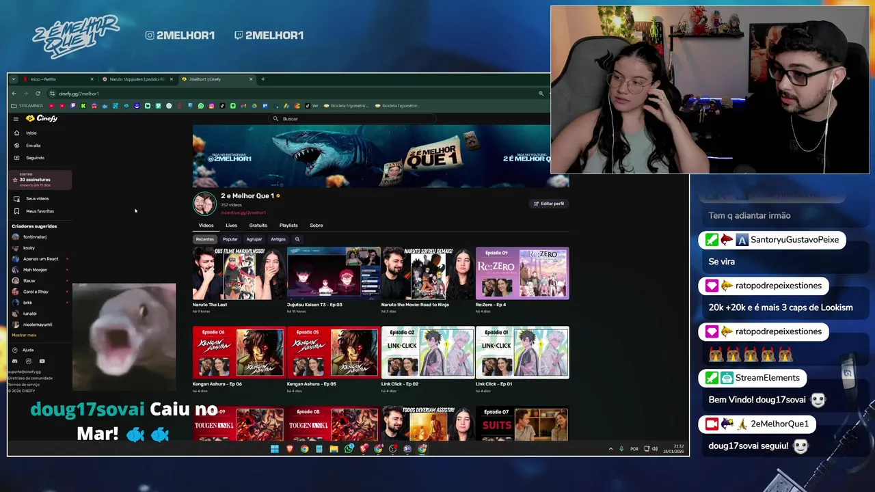This screenshot has height=492, width=875.
Task: Click Editar perfil button
Action: (x=549, y=204)
